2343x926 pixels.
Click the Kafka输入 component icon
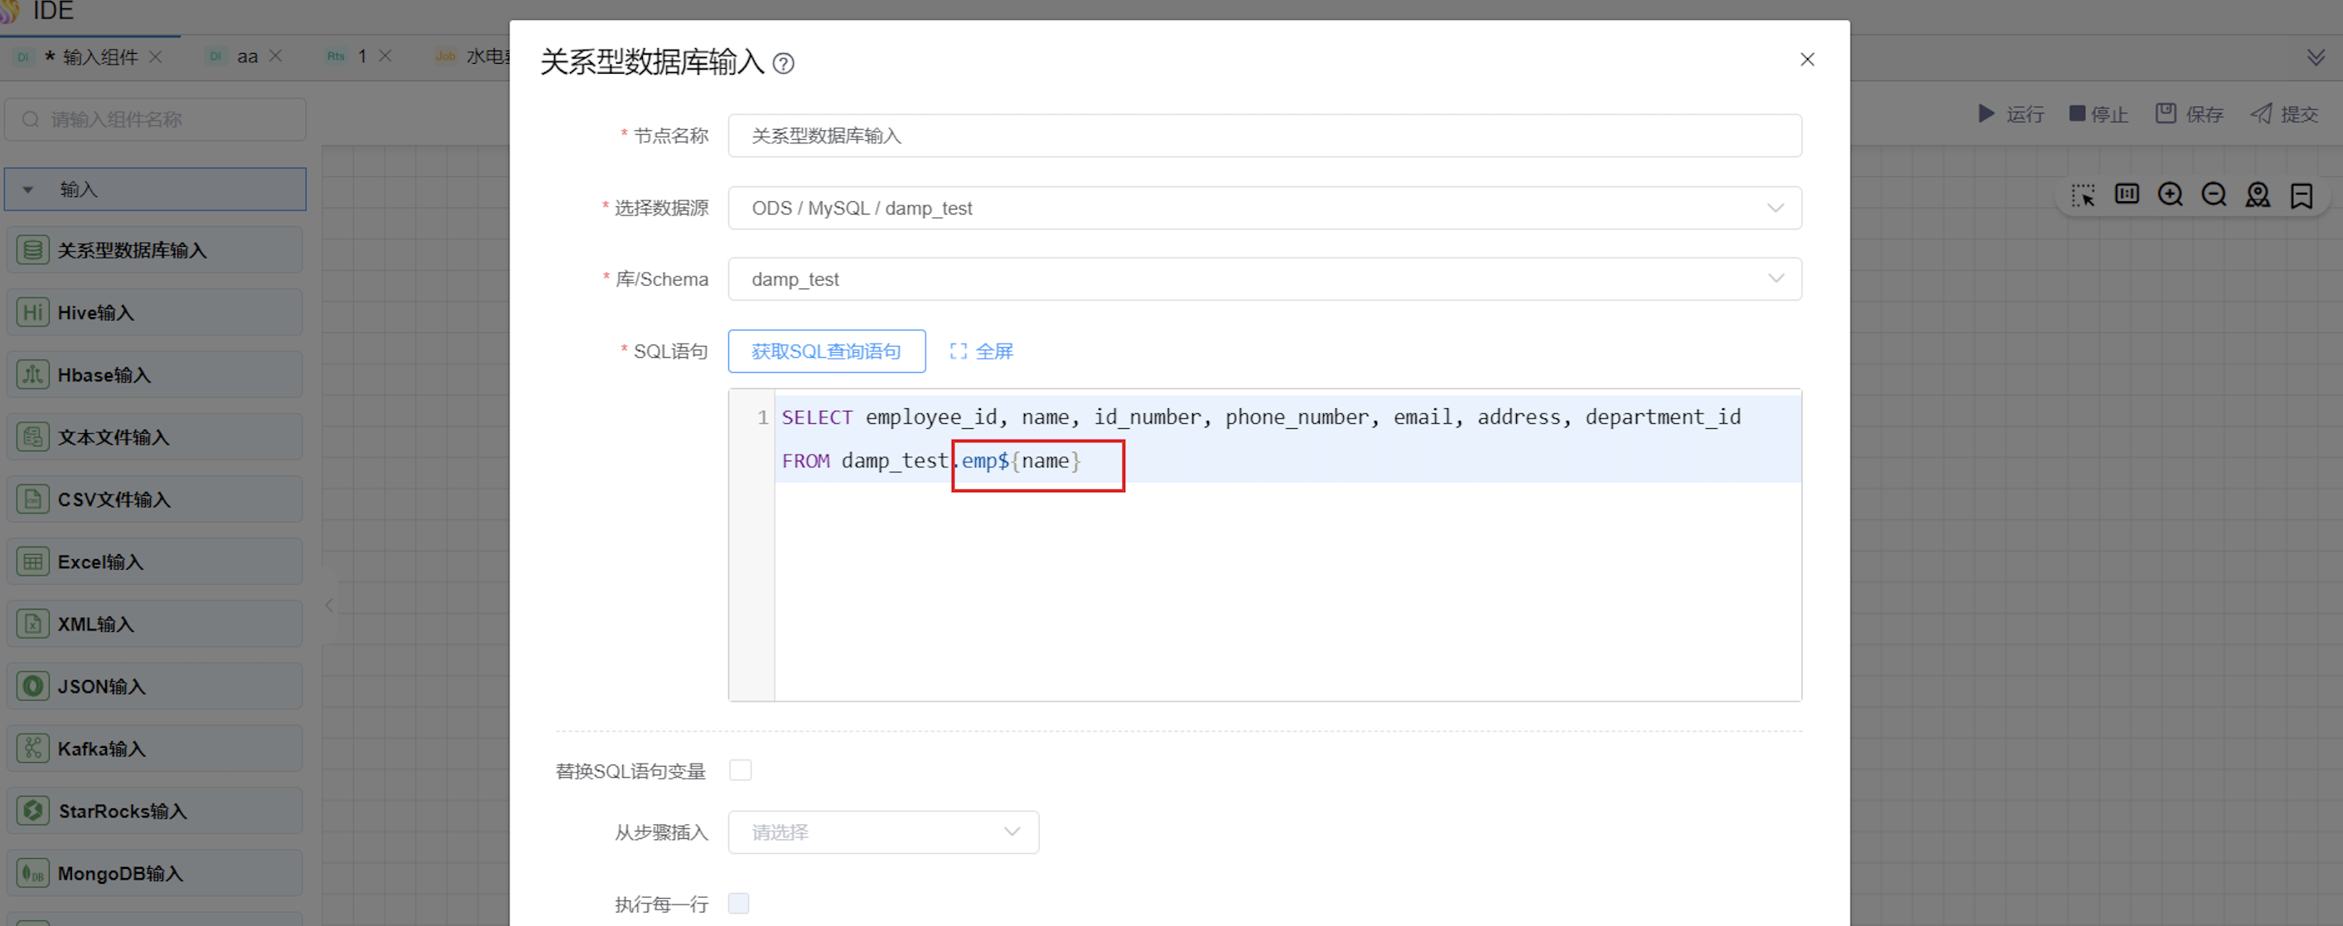coord(33,749)
